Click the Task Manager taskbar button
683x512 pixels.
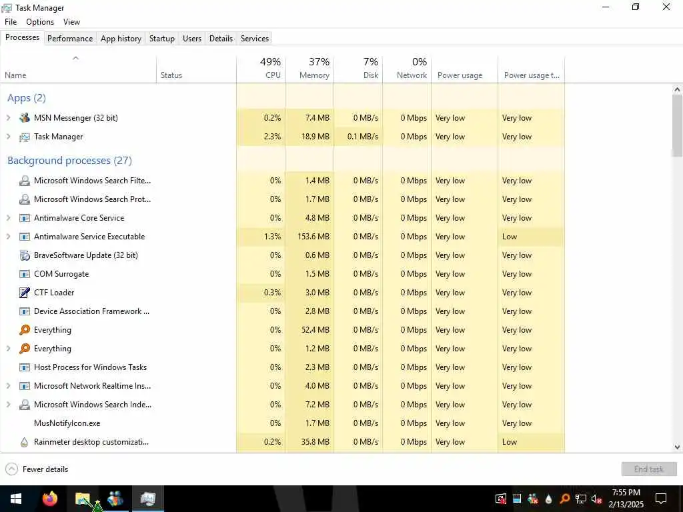147,499
